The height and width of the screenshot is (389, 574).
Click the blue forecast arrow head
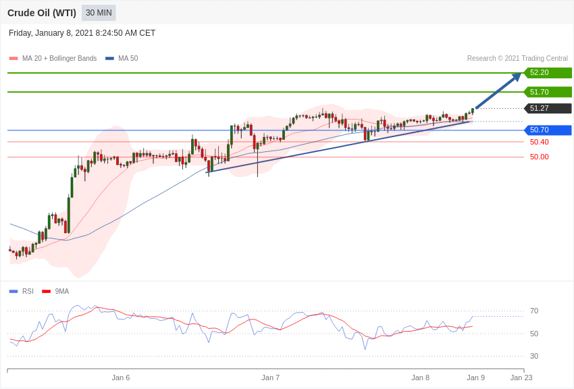[517, 77]
